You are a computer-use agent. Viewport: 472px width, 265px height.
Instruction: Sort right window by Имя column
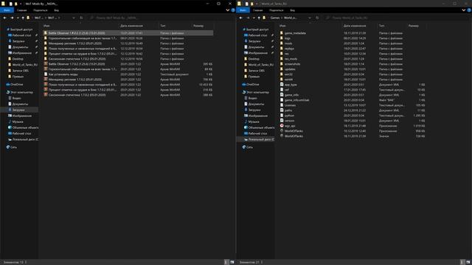pyautogui.click(x=282, y=26)
